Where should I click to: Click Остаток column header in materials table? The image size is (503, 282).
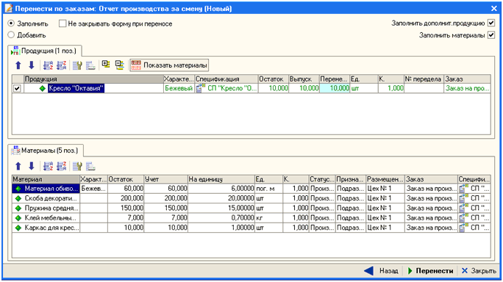point(126,179)
